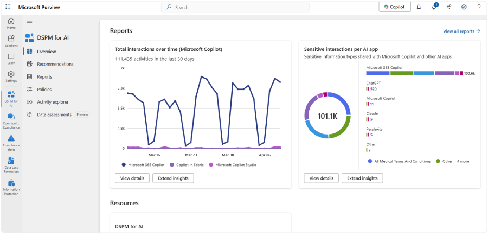Viewport: 488px width, 236px height.
Task: Click the Perplexity app row label
Action: pyautogui.click(x=374, y=129)
